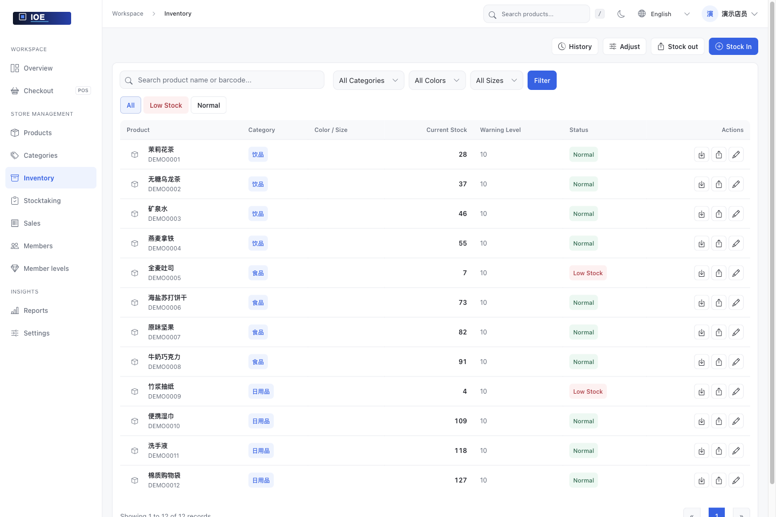Click the blue Filter button
The height and width of the screenshot is (517, 776).
pos(542,80)
